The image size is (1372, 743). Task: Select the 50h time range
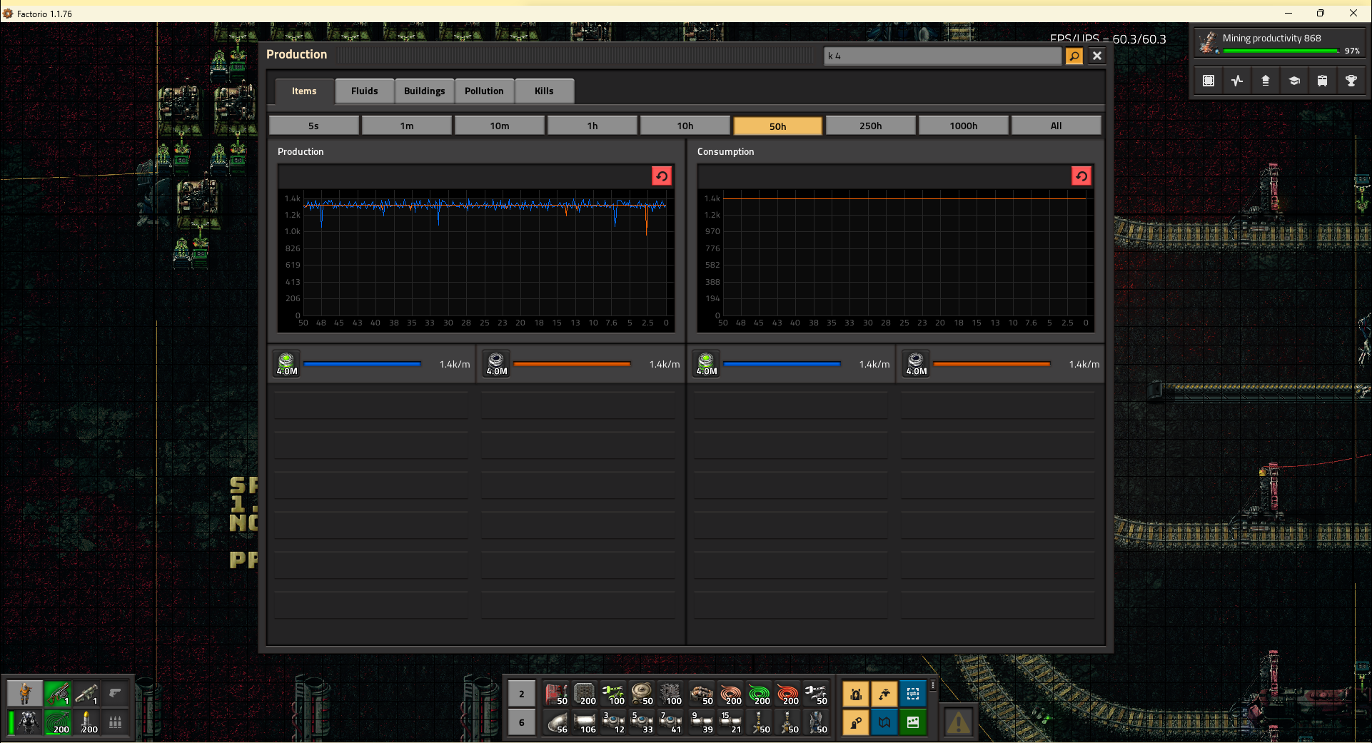(x=778, y=126)
